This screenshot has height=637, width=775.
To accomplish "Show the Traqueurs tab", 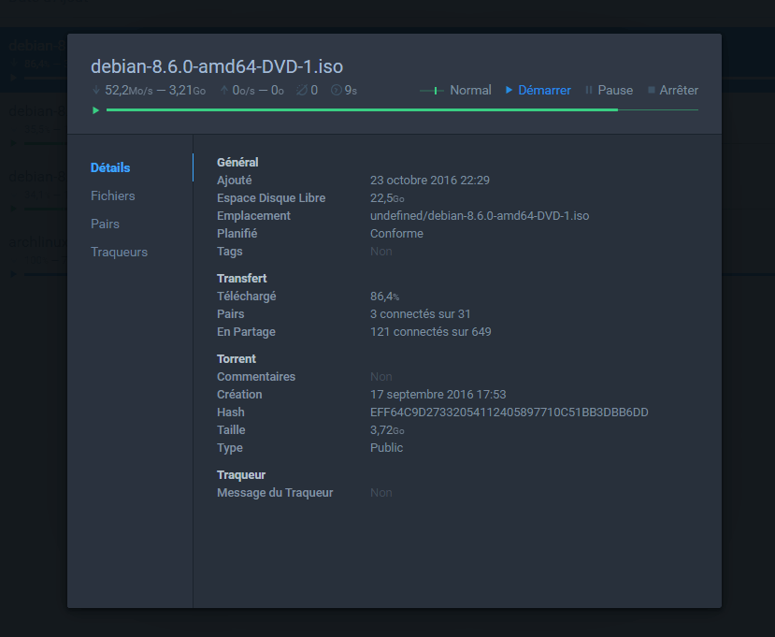I will tap(119, 253).
